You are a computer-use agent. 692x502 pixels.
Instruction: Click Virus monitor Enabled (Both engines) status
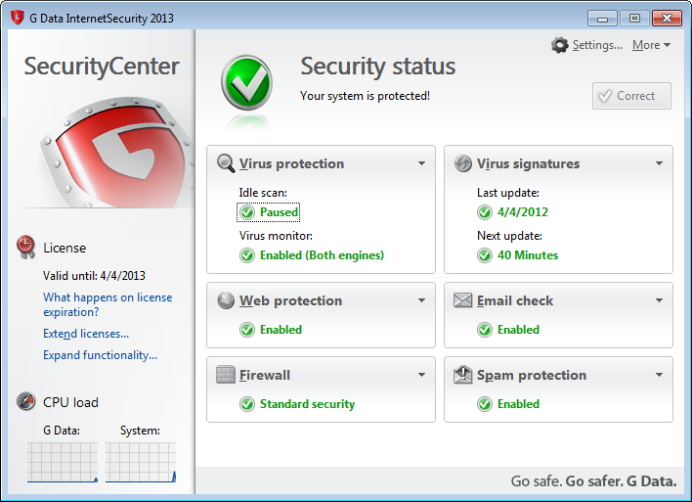click(x=322, y=255)
